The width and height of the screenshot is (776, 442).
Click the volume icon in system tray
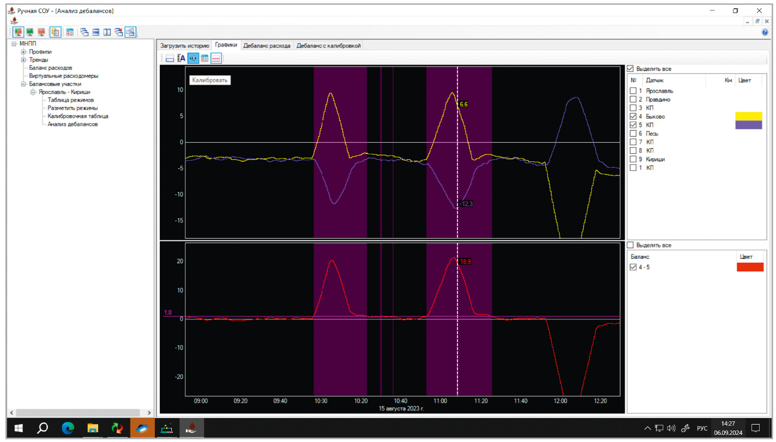(671, 428)
